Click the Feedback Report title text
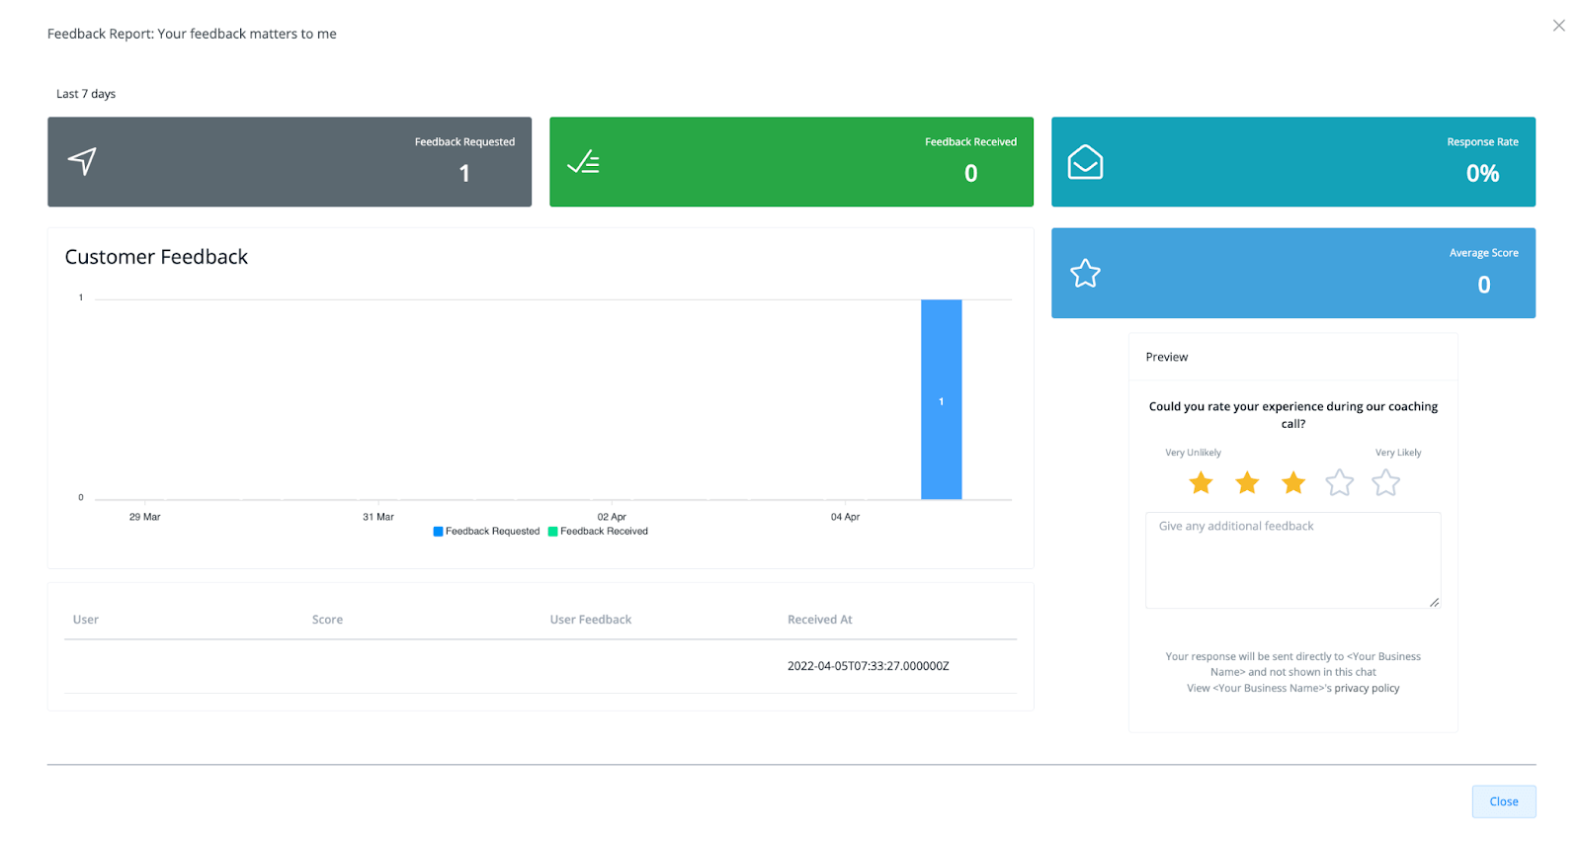 pyautogui.click(x=192, y=34)
